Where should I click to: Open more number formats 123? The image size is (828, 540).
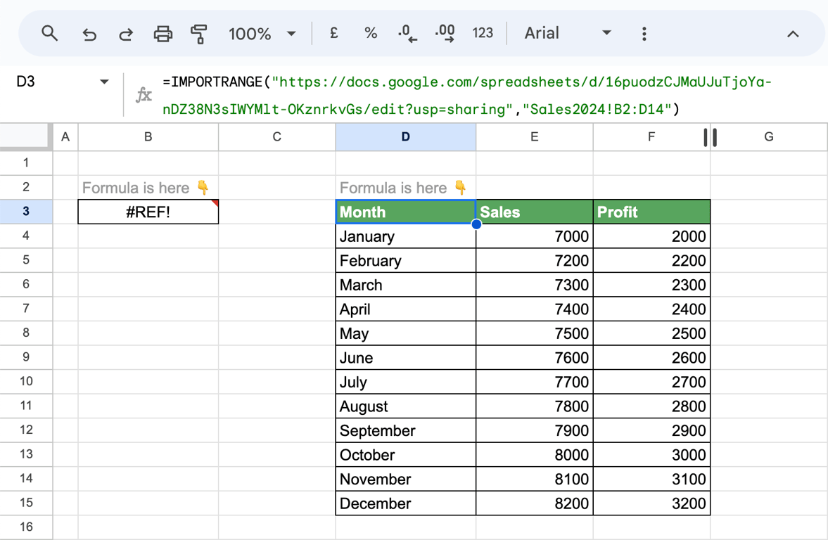(482, 33)
